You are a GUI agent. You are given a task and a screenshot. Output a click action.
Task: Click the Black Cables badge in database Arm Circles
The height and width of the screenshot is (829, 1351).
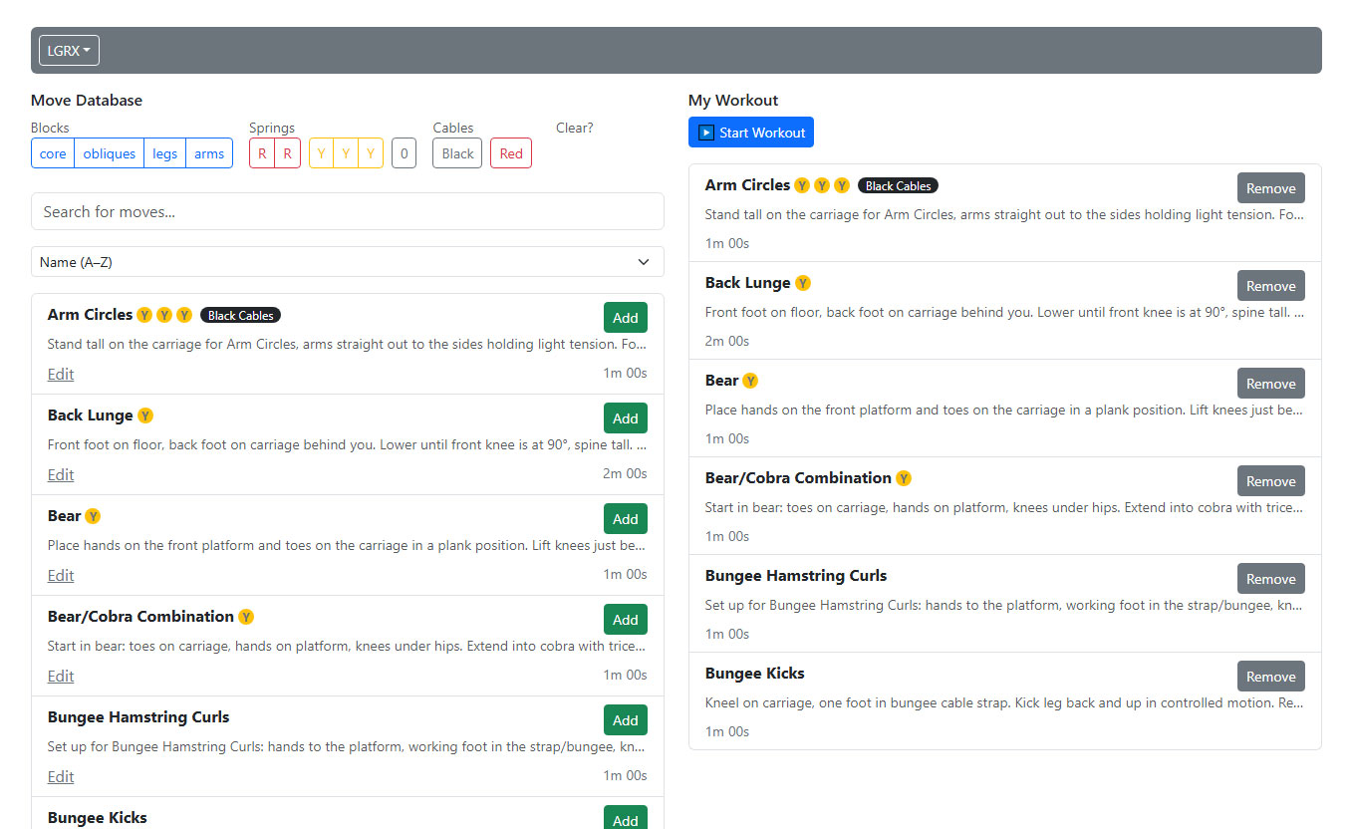(x=241, y=315)
